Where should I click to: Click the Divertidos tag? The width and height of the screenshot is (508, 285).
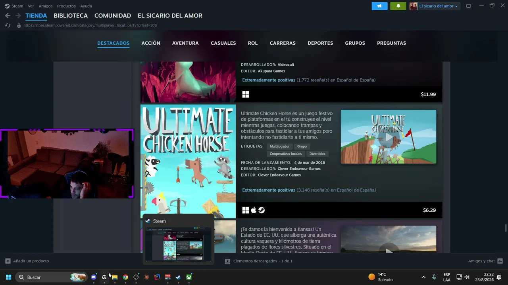click(317, 154)
